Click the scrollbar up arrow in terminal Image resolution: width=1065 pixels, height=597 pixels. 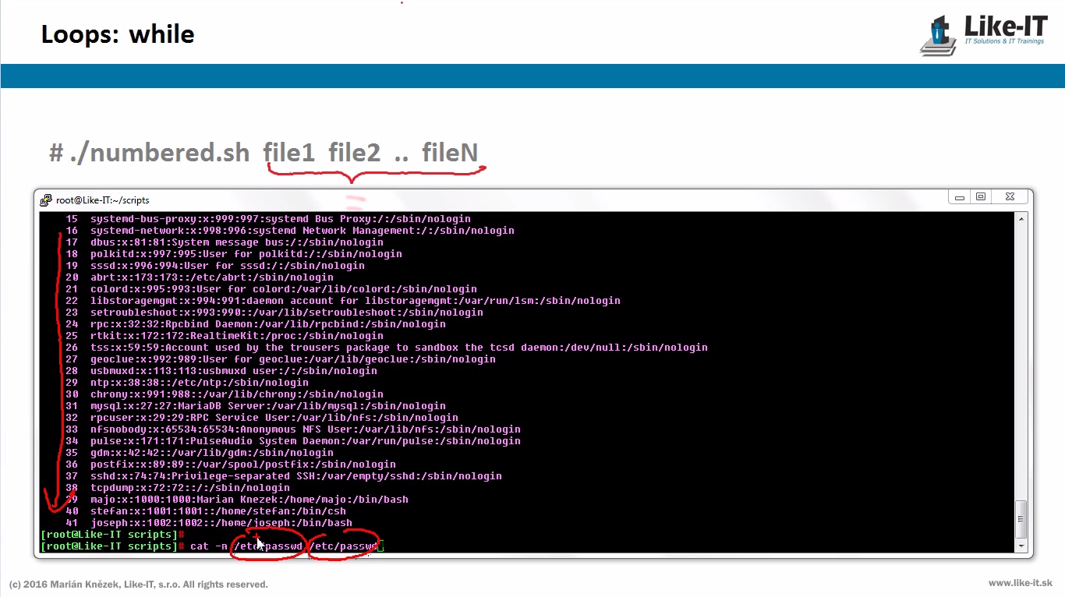(x=1021, y=219)
